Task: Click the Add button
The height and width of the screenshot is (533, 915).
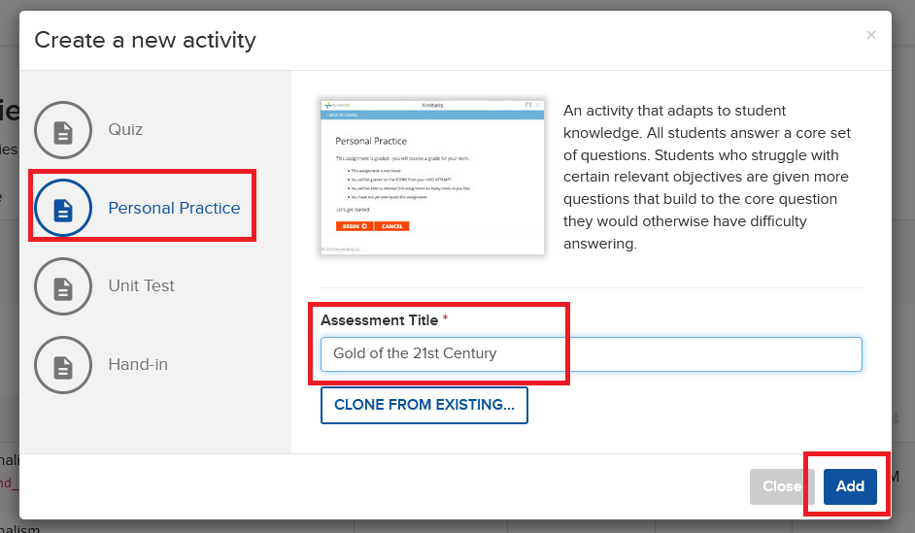Action: point(850,486)
